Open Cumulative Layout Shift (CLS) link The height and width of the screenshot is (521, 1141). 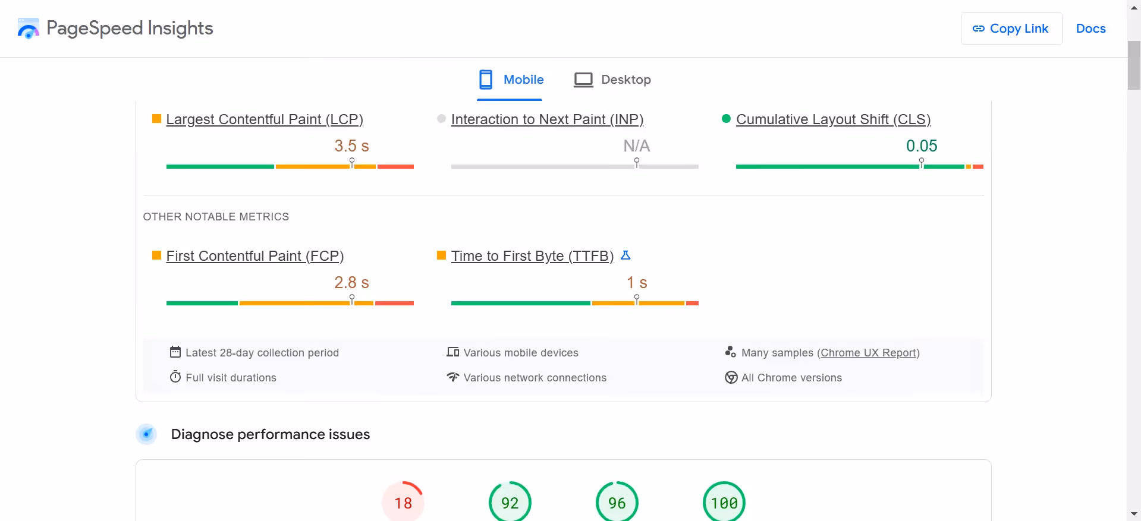pos(833,119)
